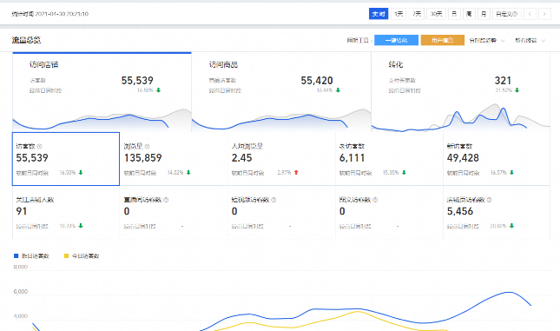Select the 91 store followers metric tile
This screenshot has height=331, width=560.
[x=66, y=212]
